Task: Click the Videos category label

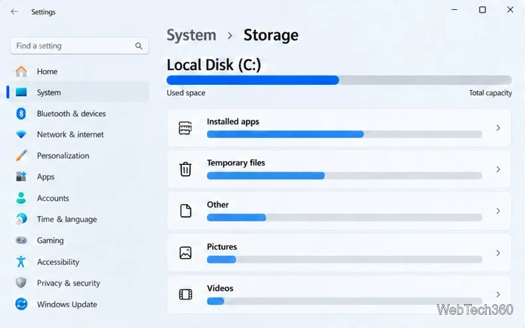Action: [220, 288]
